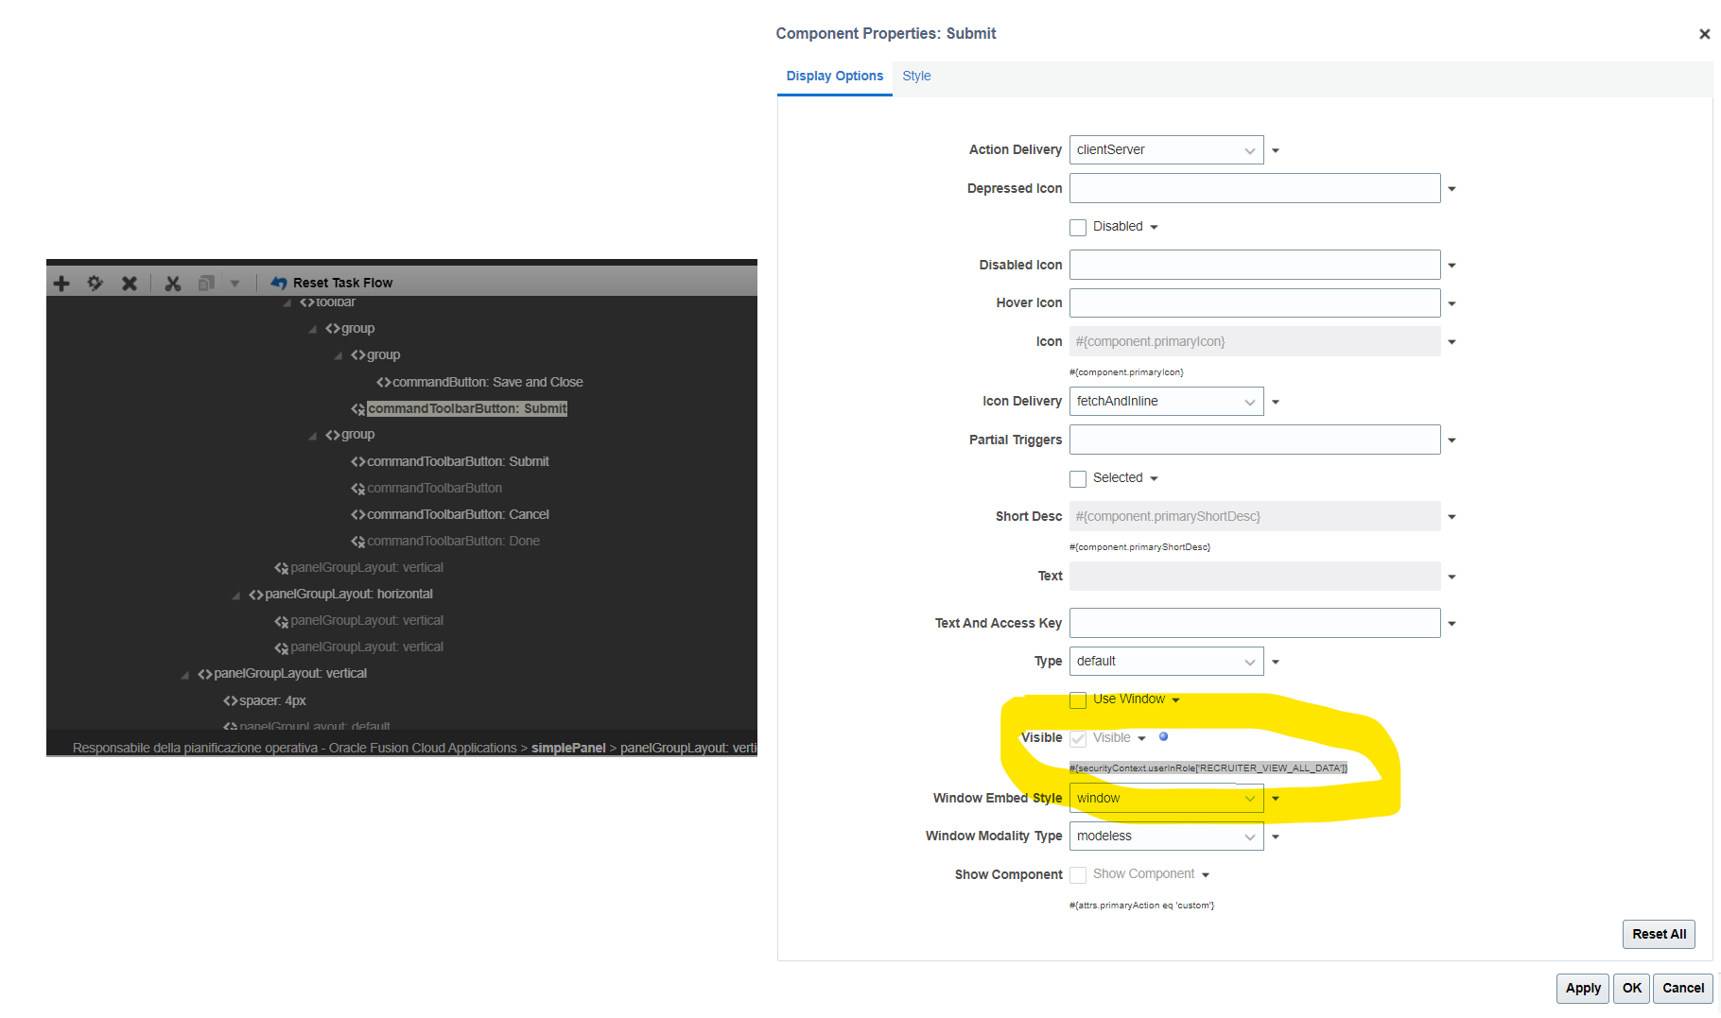Check the Use Window option
This screenshot has height=1018, width=1721.
click(x=1078, y=699)
